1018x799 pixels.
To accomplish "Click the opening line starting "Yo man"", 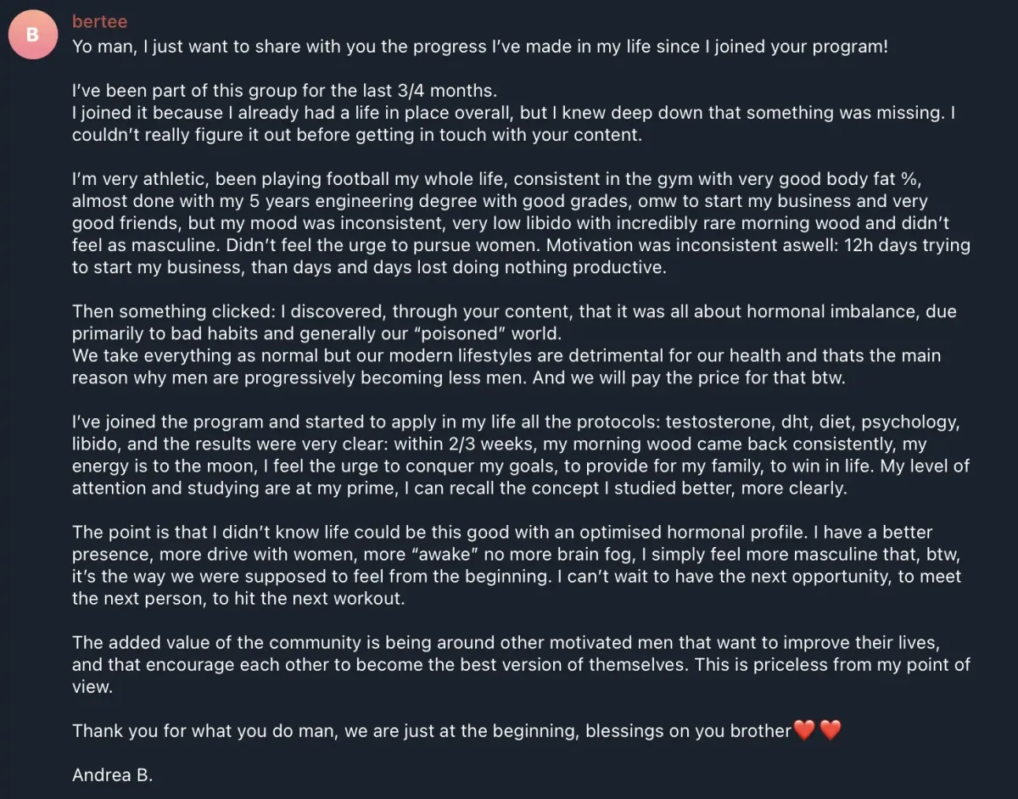I will pos(480,47).
